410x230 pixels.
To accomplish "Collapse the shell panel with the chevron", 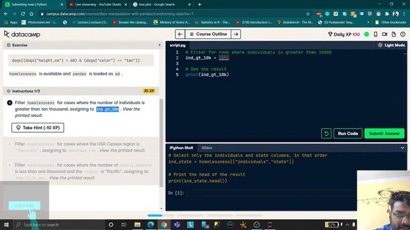I will click(x=402, y=148).
